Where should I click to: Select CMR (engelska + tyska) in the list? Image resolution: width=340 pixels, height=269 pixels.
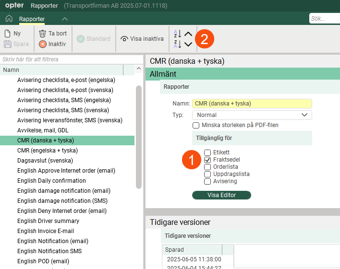coord(48,151)
